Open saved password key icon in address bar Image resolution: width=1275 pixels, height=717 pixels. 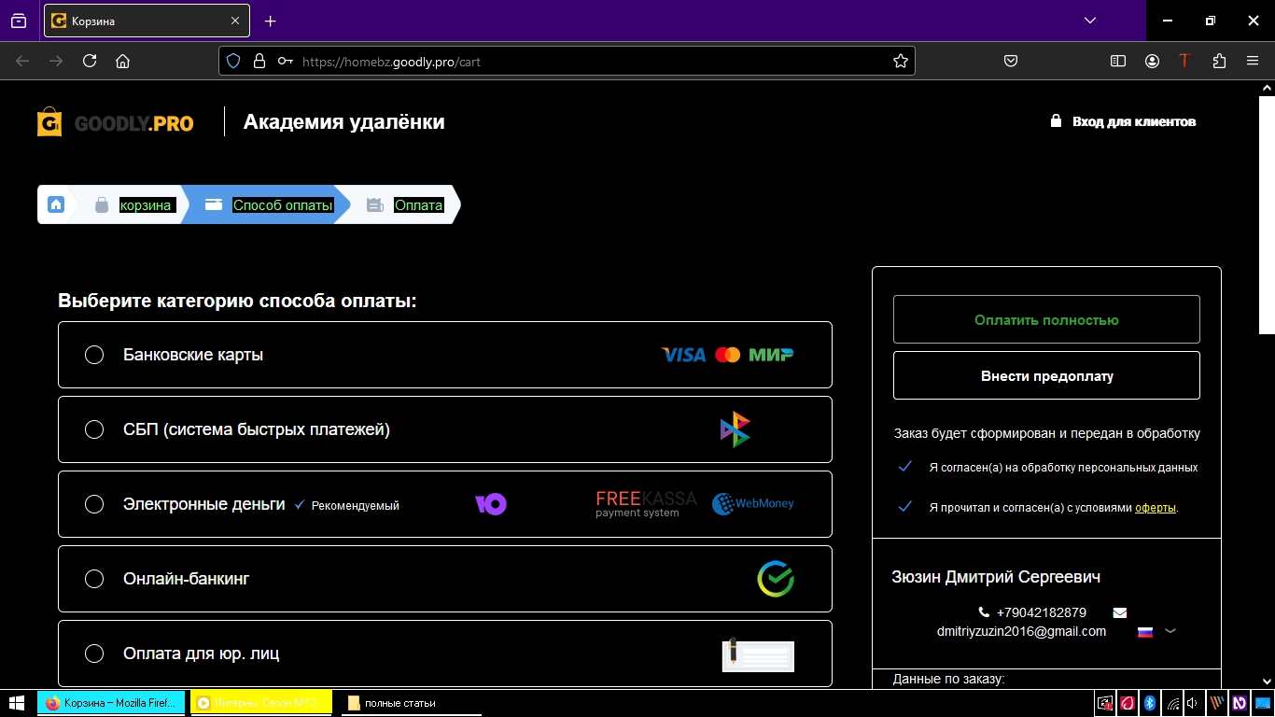(286, 61)
